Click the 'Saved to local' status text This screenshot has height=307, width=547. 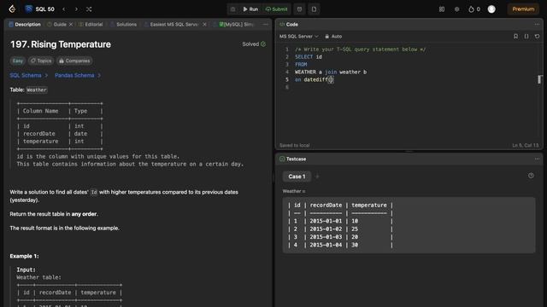pos(294,146)
